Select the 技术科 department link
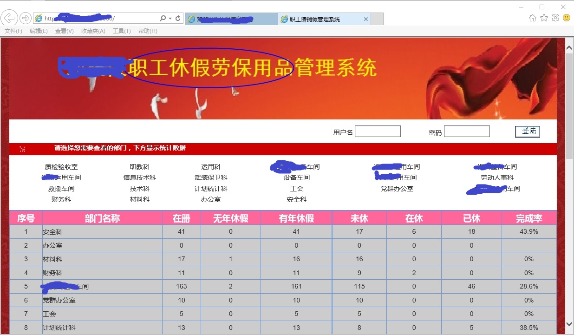The width and height of the screenshot is (574, 335). pyautogui.click(x=140, y=189)
